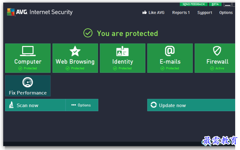Click 'Protected' text under Computer
240x150 pixels.
(x=30, y=68)
